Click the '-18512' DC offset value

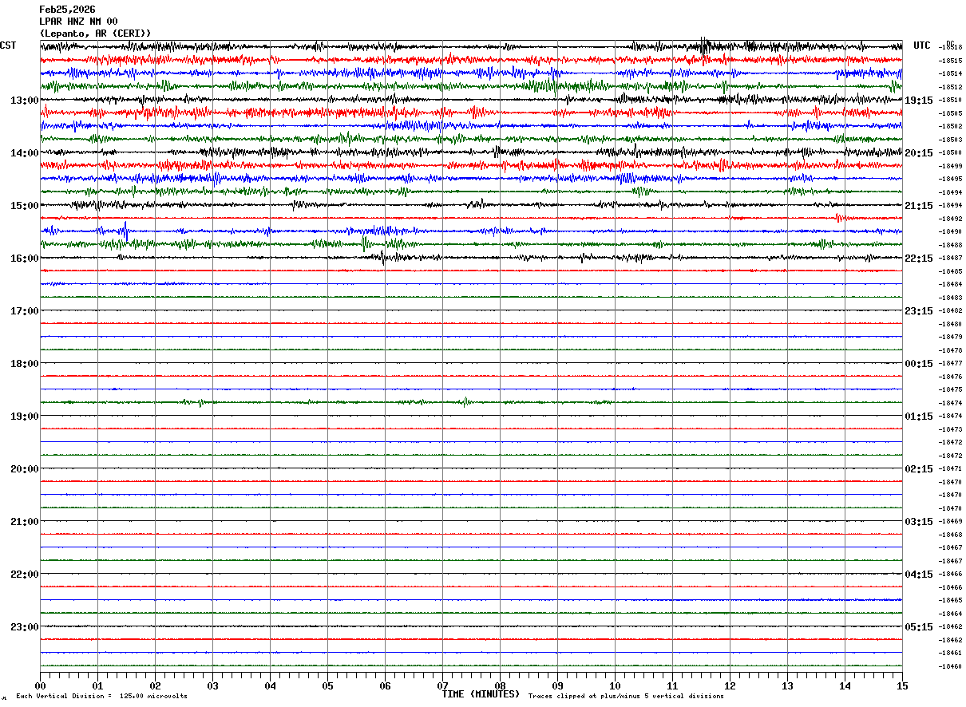[x=950, y=87]
